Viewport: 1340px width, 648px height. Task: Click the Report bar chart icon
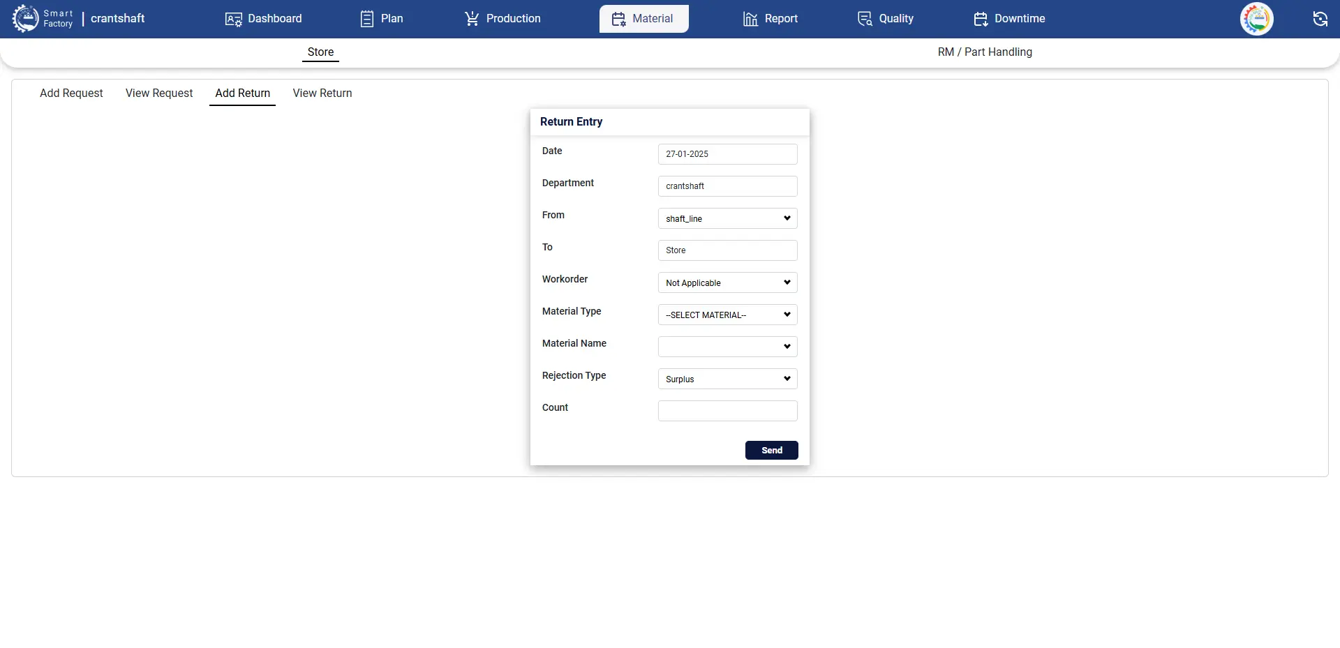[x=750, y=19]
